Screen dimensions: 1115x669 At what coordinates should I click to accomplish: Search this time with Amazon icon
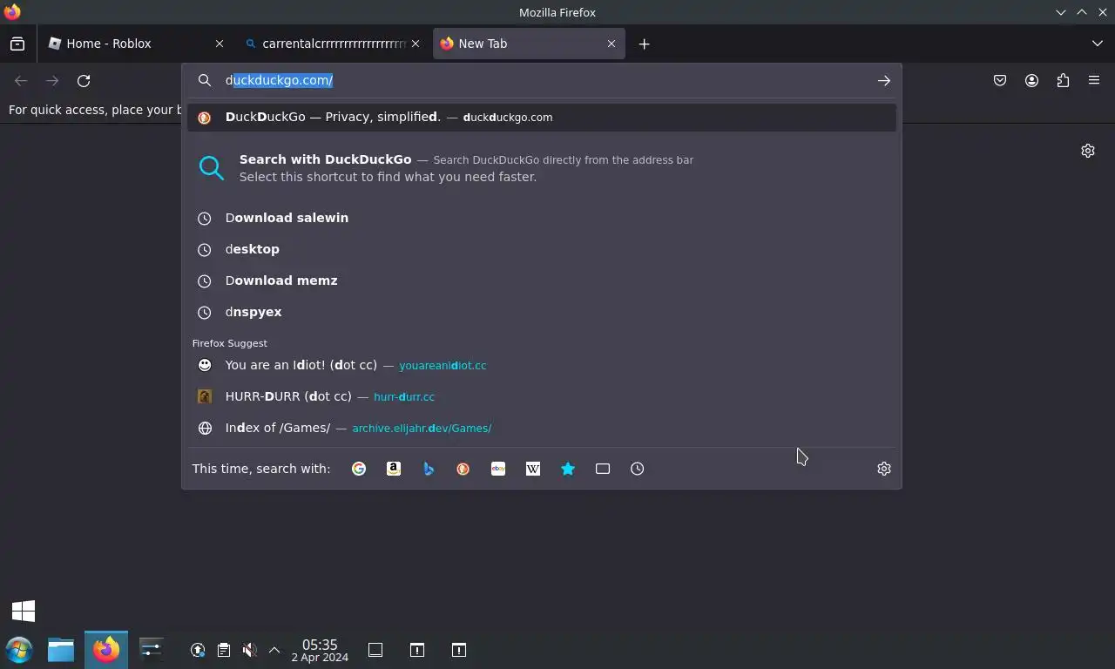pyautogui.click(x=394, y=469)
